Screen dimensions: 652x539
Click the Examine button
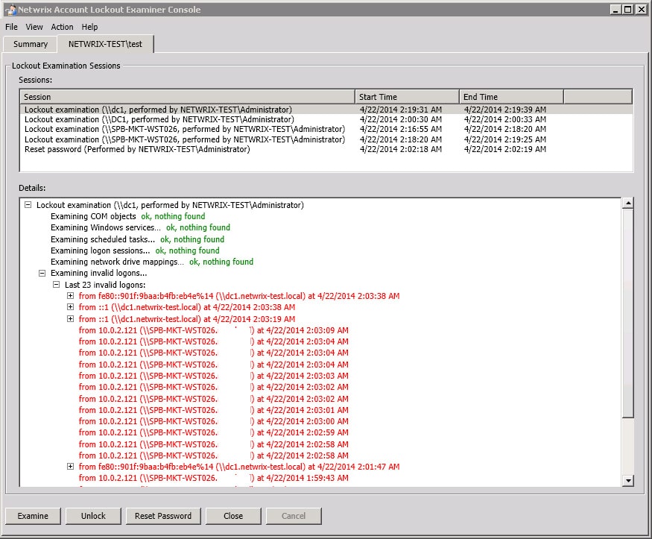(33, 516)
